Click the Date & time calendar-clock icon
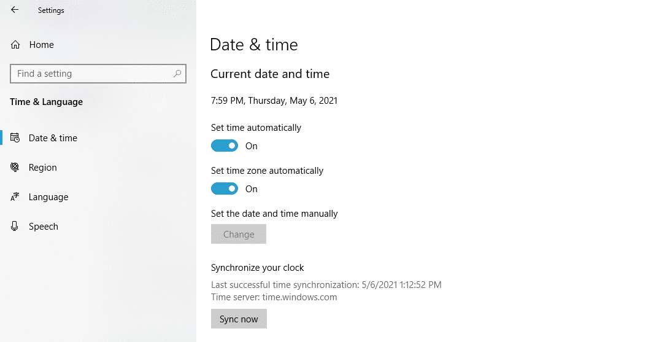The height and width of the screenshot is (342, 670). click(x=15, y=138)
